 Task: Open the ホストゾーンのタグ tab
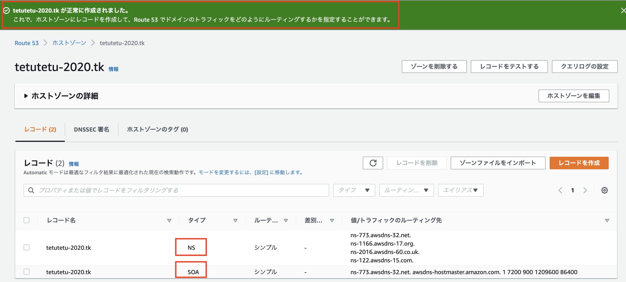pos(157,129)
